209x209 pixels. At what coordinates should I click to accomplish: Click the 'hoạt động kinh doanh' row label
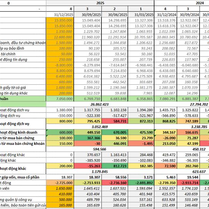[18, 132]
